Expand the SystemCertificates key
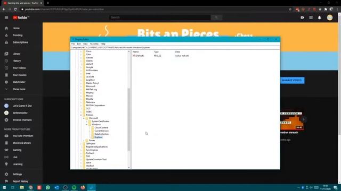341x191 pixels. click(x=87, y=121)
